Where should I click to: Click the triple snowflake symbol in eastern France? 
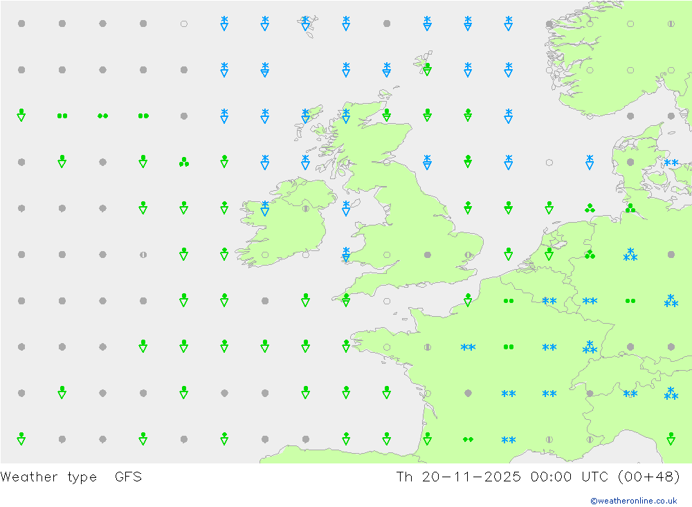pos(590,347)
